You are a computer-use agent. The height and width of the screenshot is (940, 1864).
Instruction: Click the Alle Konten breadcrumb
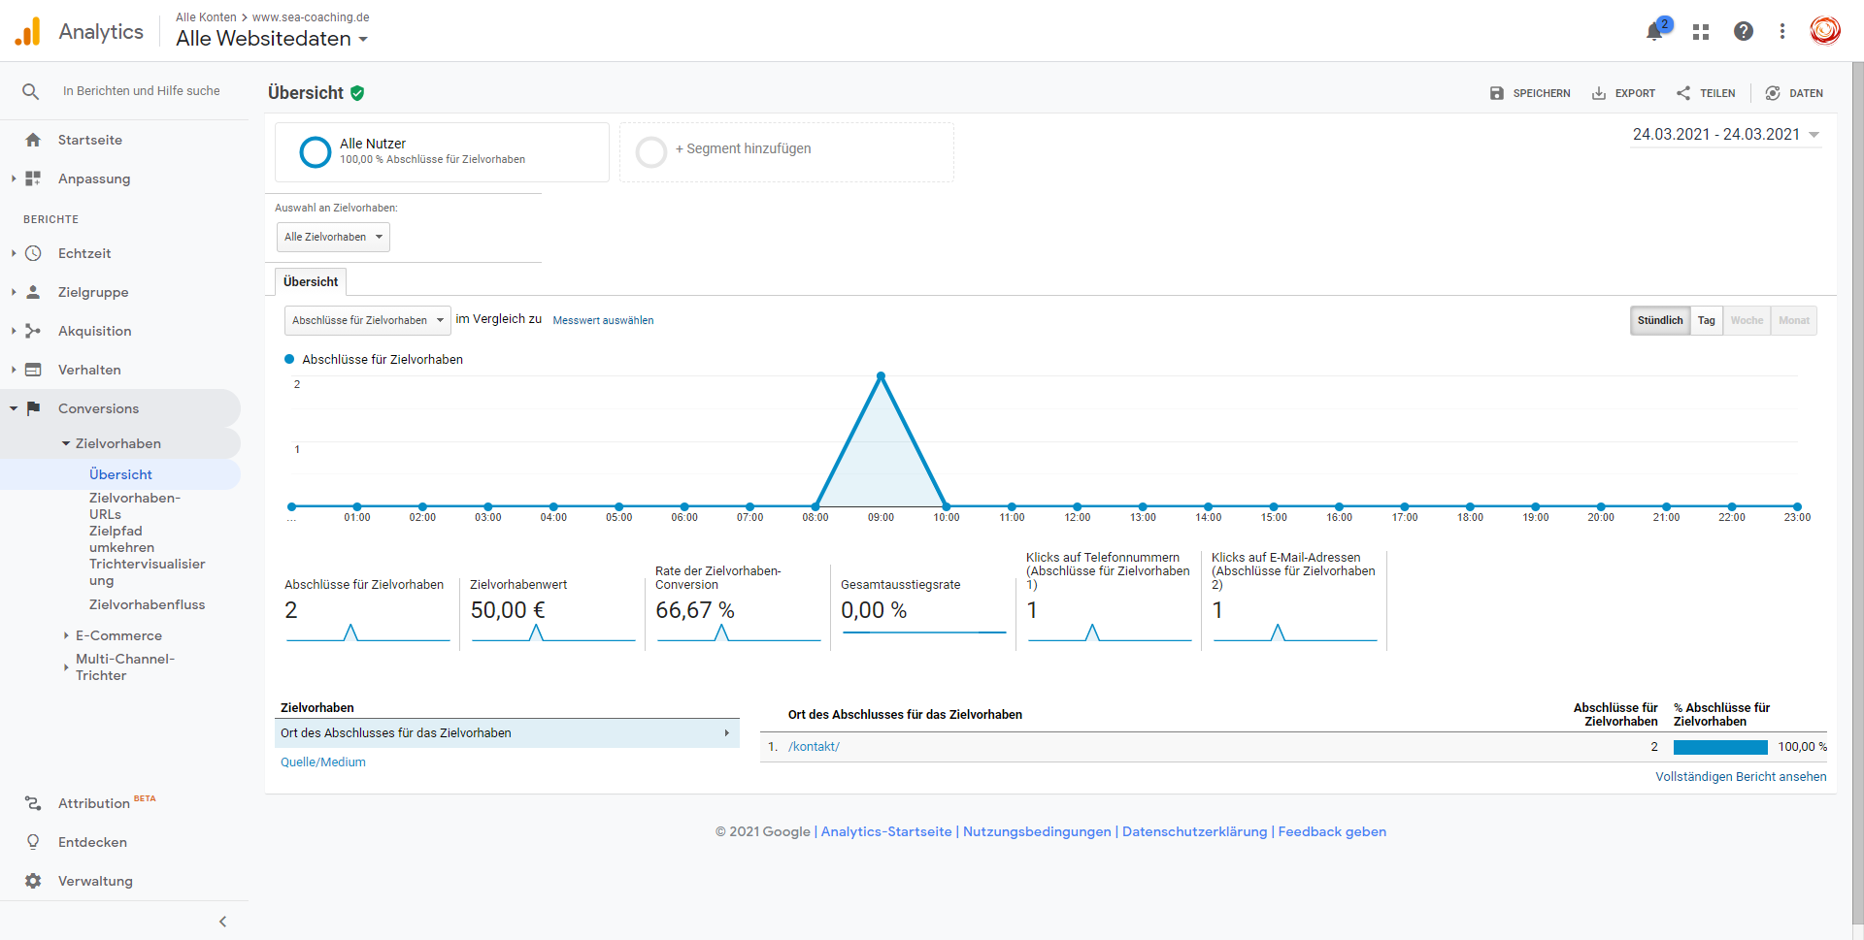pyautogui.click(x=206, y=17)
